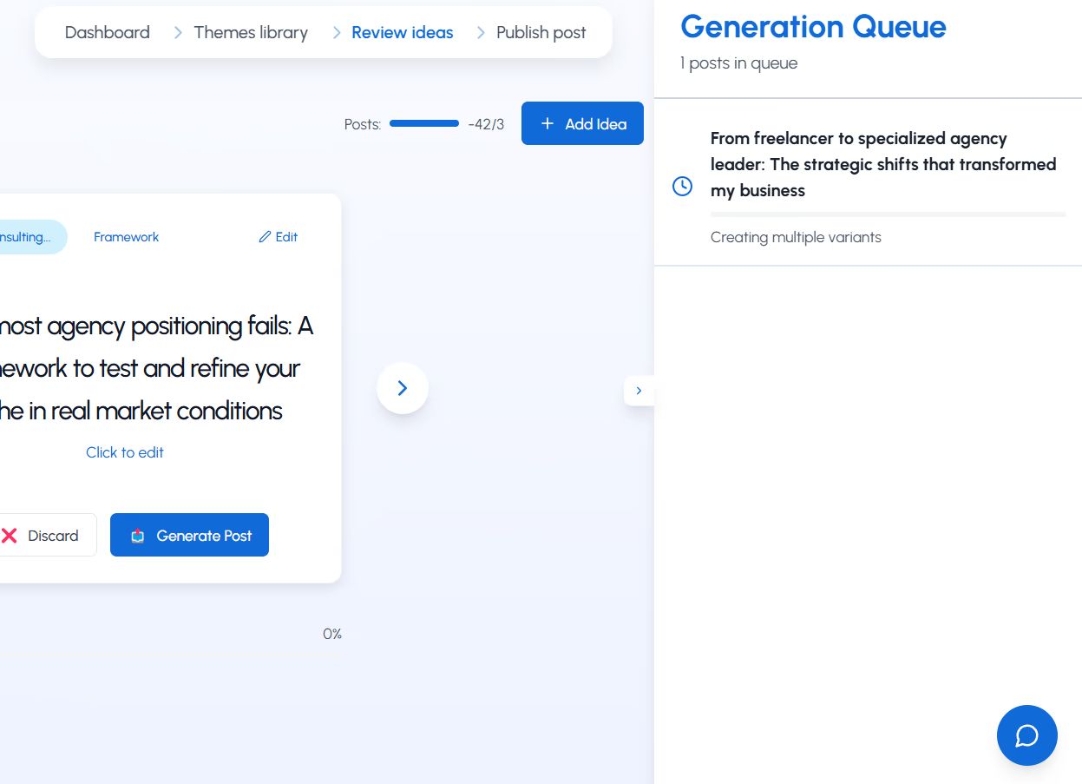
Task: Collapse the Generation Queue side panel
Action: [x=639, y=391]
